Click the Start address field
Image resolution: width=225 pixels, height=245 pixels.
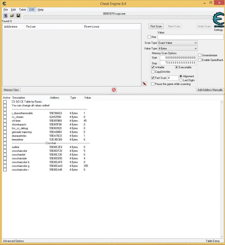178,58
